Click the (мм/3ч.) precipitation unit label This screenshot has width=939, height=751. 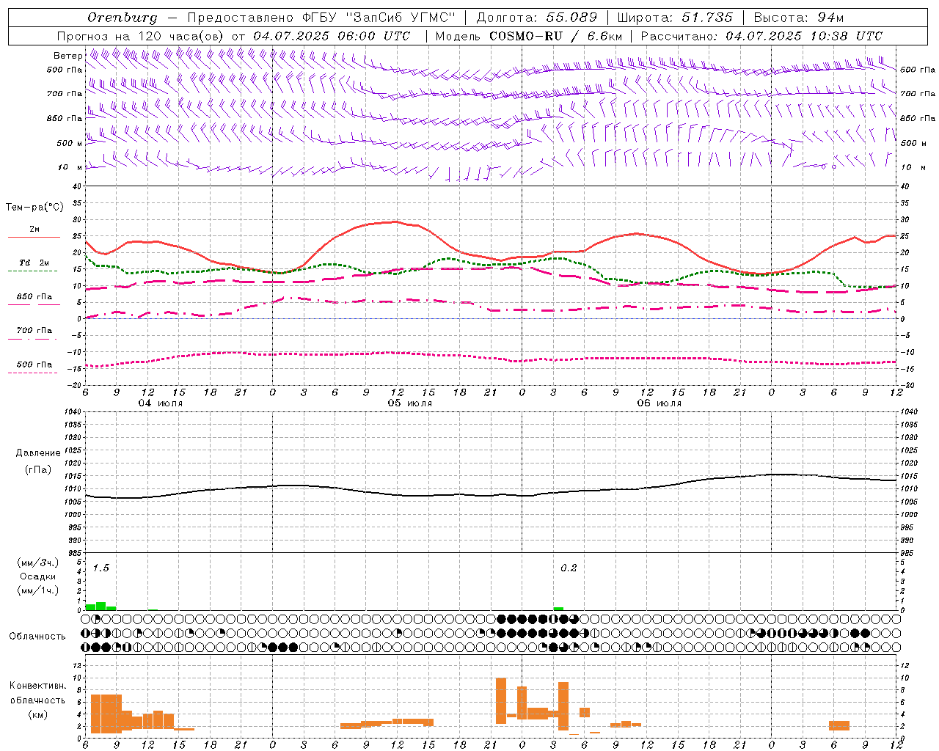click(x=38, y=563)
